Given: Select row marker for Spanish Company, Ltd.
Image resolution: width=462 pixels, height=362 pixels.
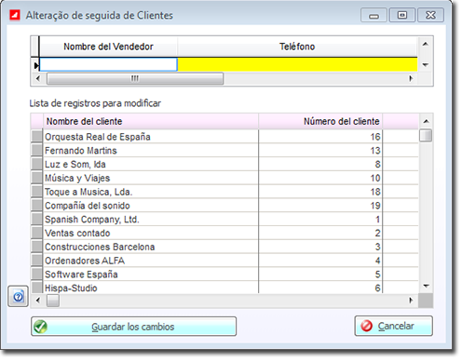Looking at the screenshot, I should pyautogui.click(x=36, y=219).
